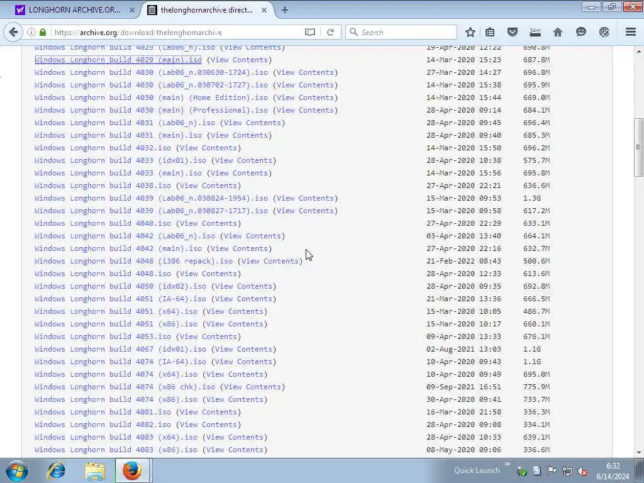Click build 4050 (idx02).iso file link
Viewport: 644px width, 483px height.
[x=120, y=286]
